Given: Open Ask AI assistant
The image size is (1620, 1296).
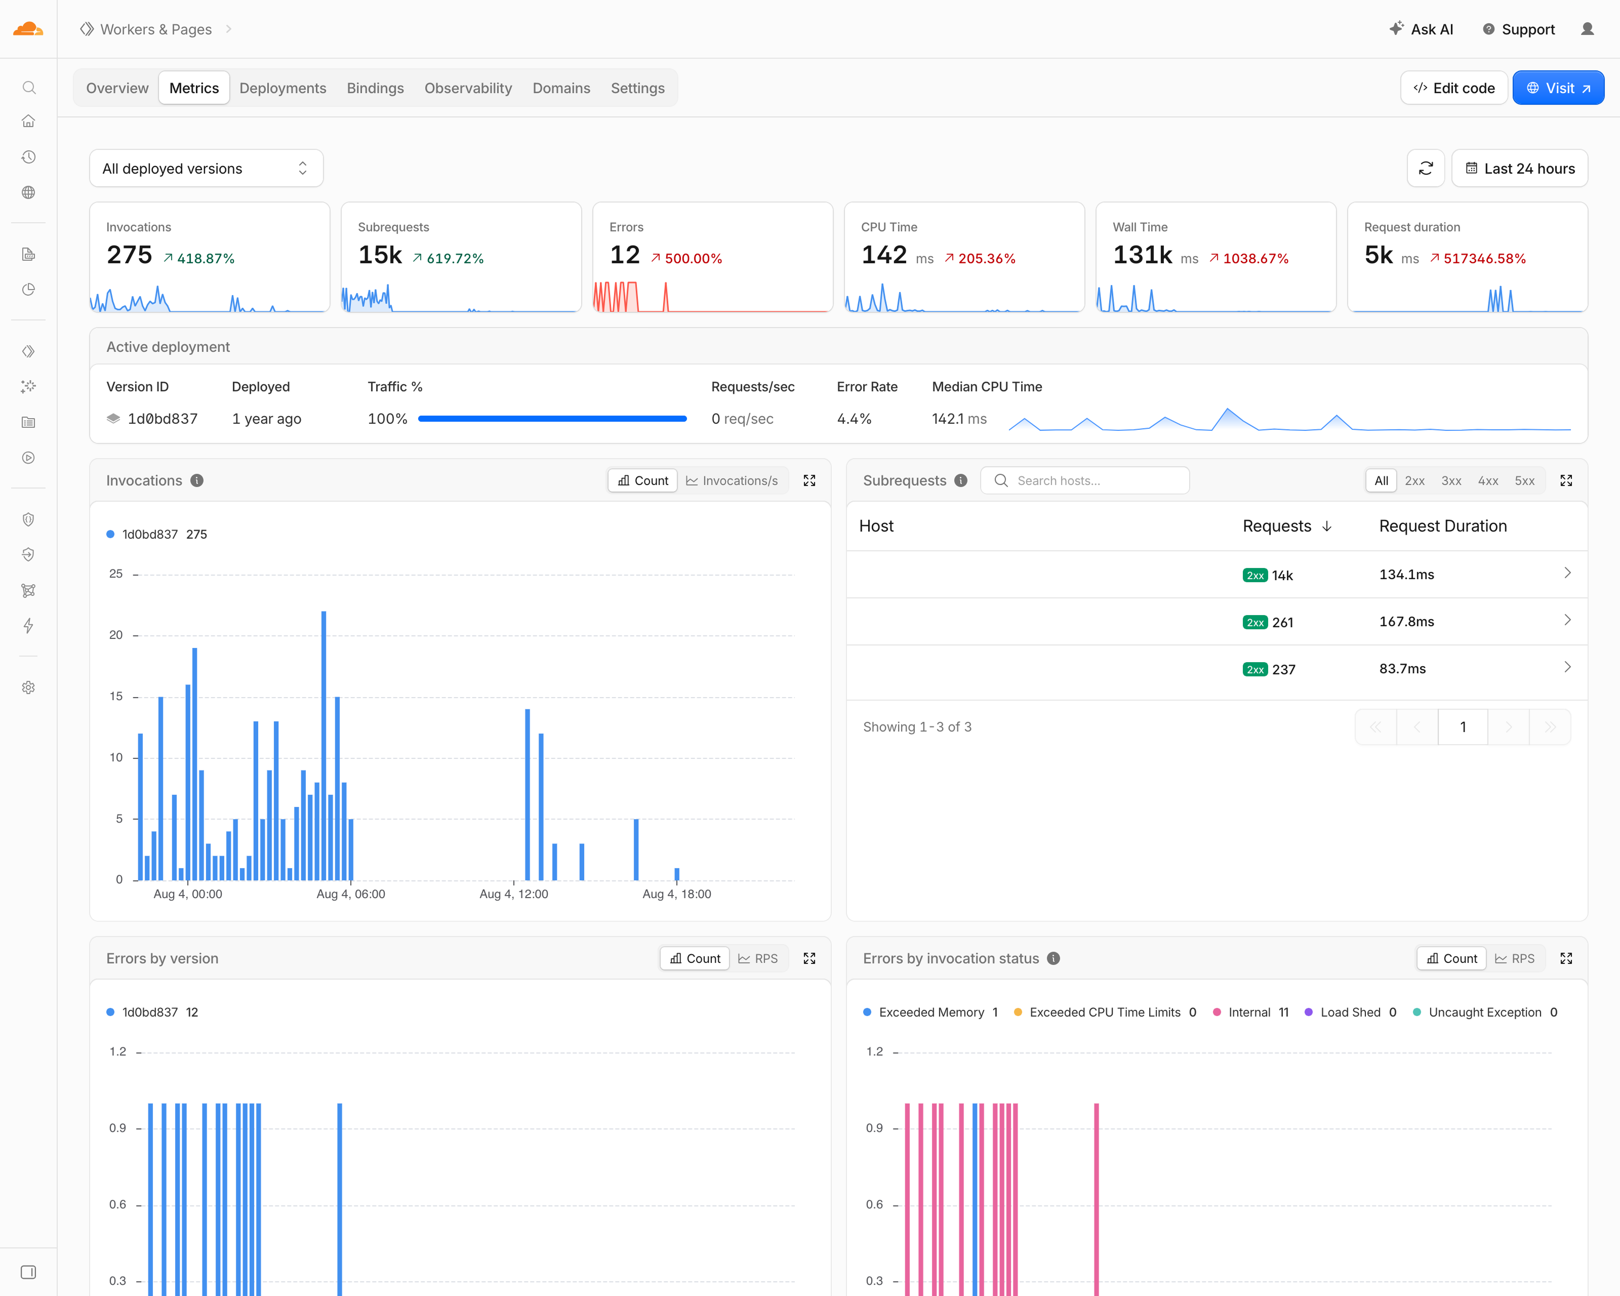Looking at the screenshot, I should (x=1421, y=29).
